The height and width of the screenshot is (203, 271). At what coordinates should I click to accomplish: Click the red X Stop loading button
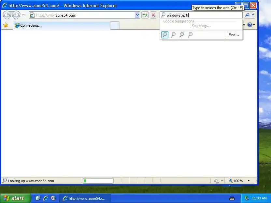[153, 15]
